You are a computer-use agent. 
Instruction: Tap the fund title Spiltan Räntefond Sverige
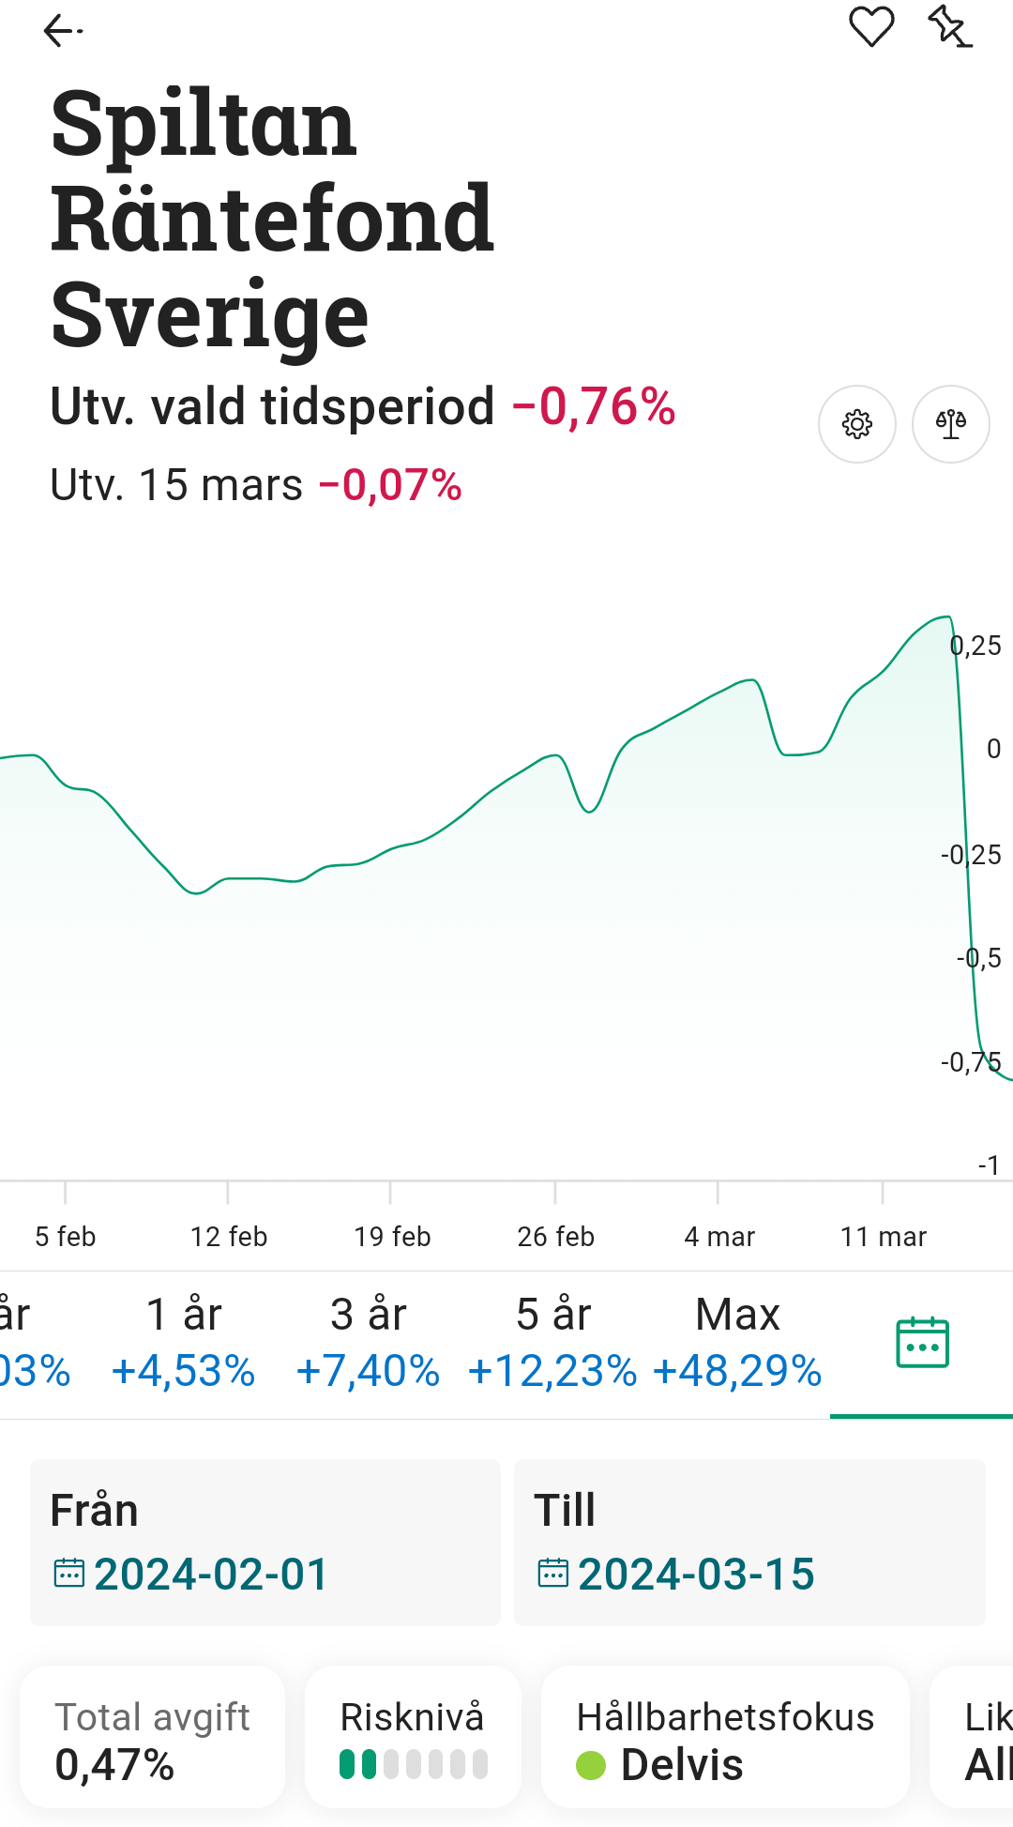272,218
